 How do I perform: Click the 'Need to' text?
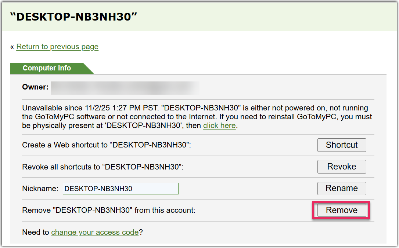coord(36,232)
